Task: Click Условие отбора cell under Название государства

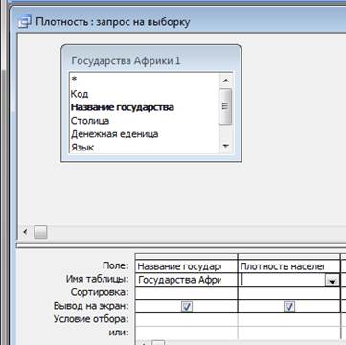Action: pos(186,319)
